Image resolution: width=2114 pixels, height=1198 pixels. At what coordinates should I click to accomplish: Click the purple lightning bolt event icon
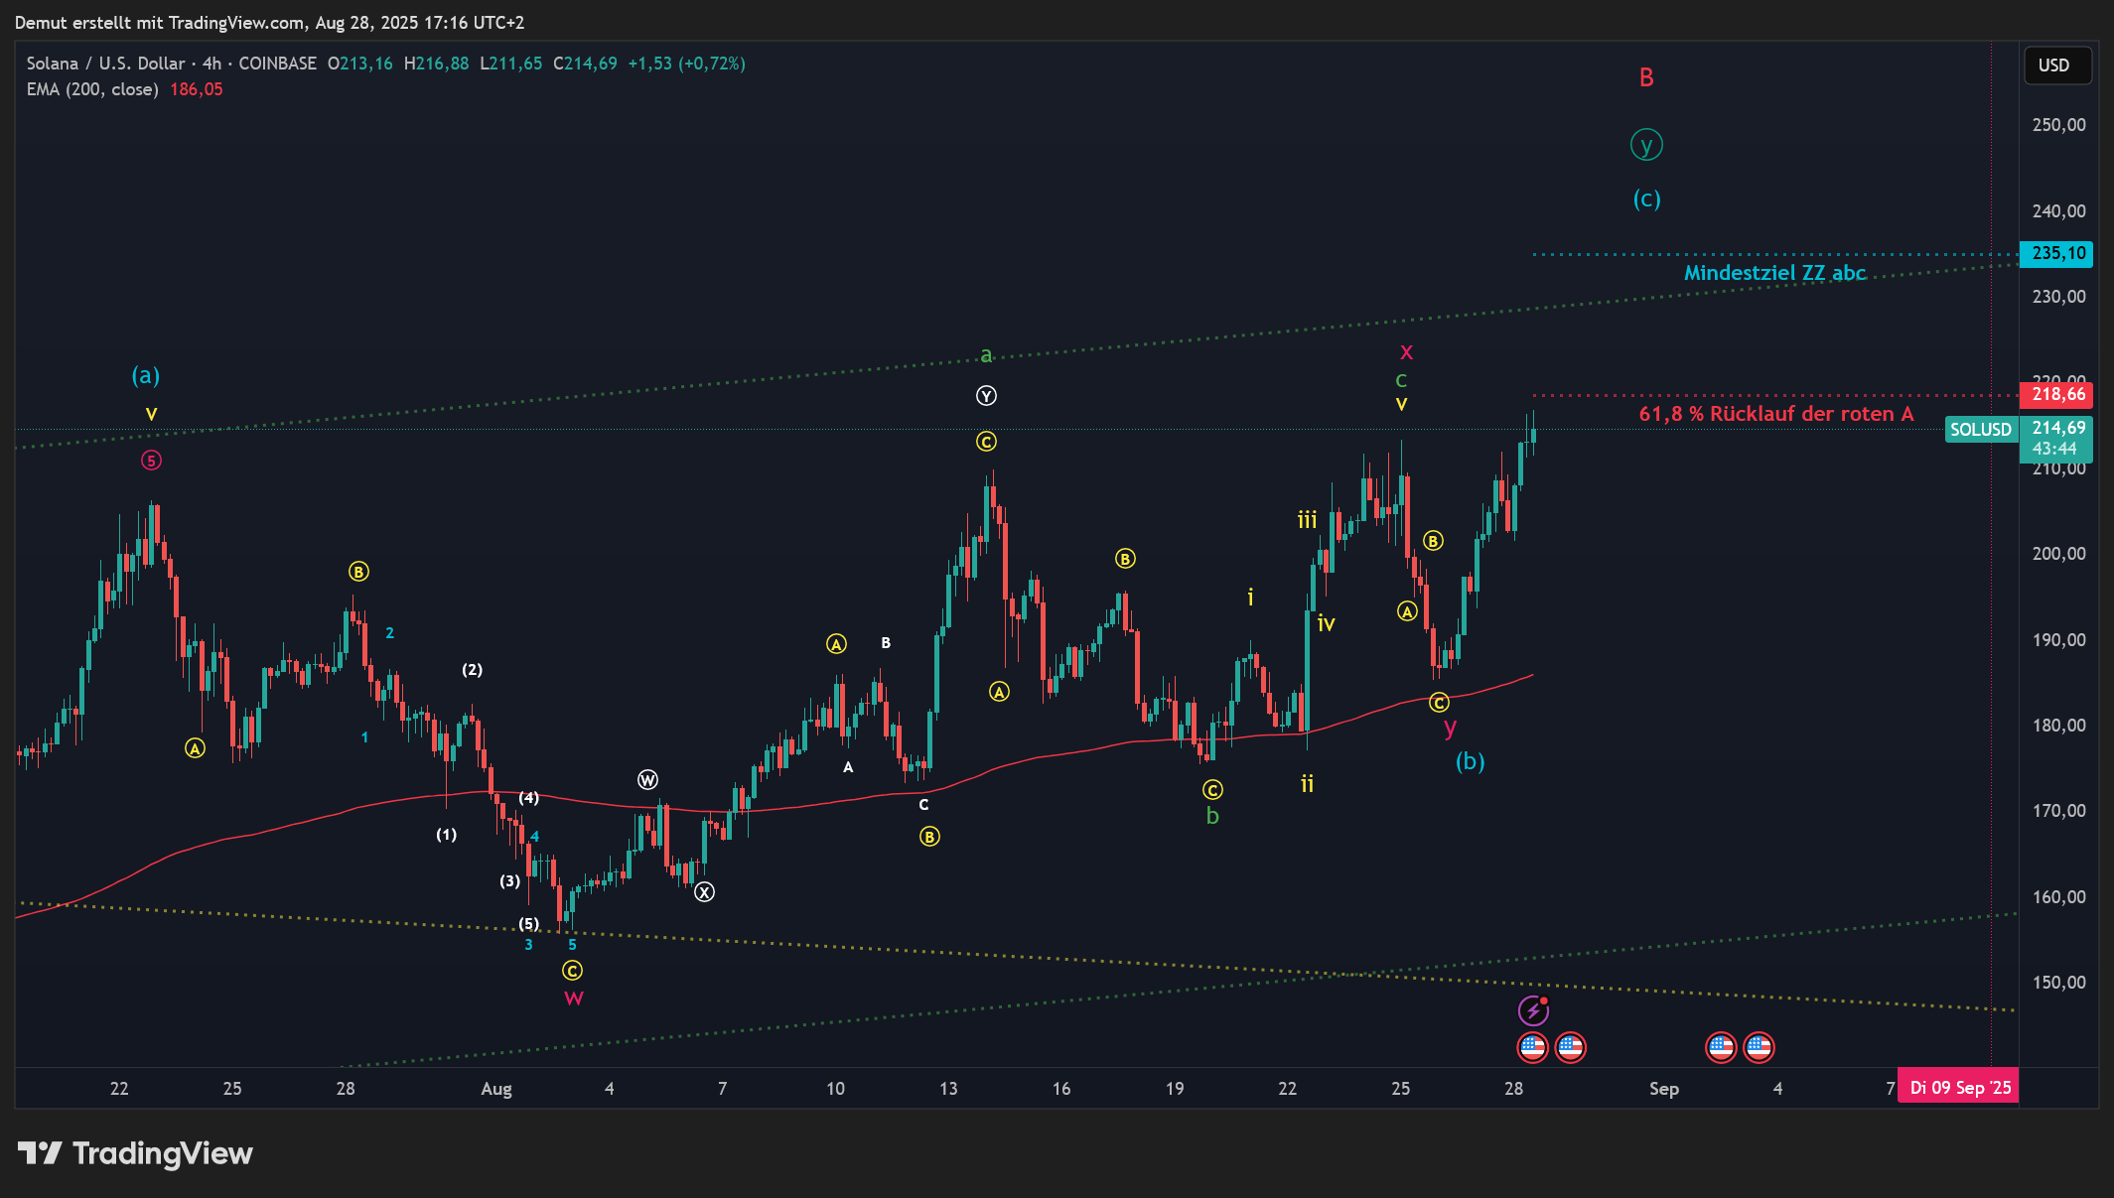[x=1533, y=1010]
